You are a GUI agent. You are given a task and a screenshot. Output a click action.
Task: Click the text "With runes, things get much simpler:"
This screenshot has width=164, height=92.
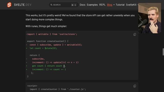point(46,26)
